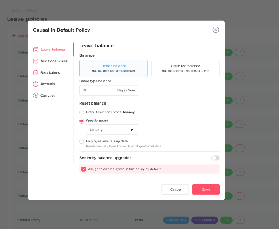
Task: Enable Seniority balance upgrades toggle
Action: pos(215,158)
